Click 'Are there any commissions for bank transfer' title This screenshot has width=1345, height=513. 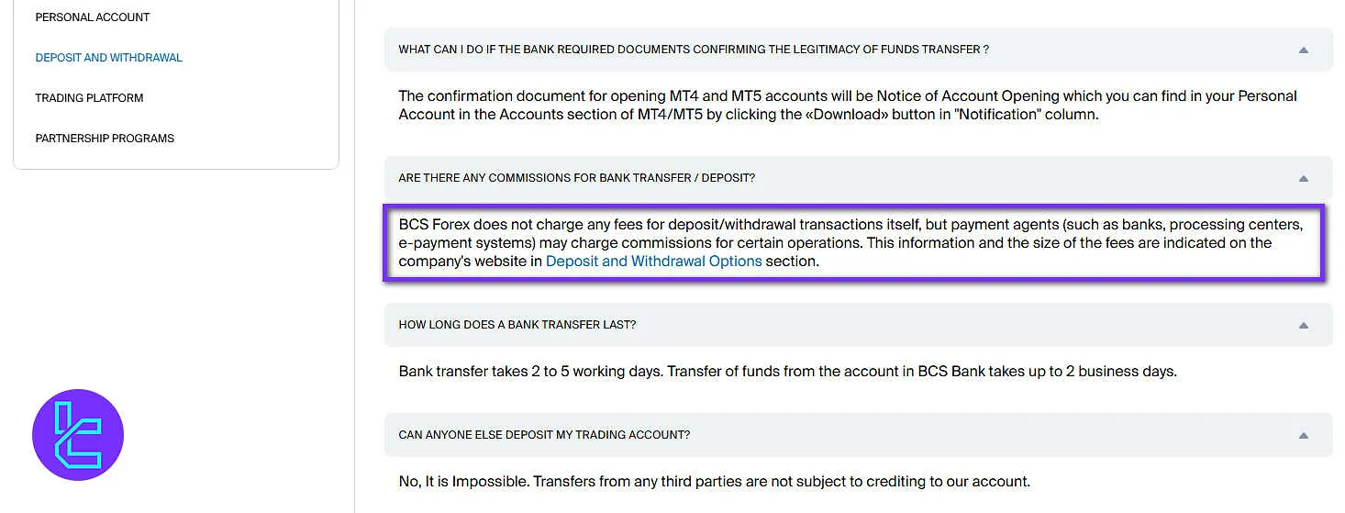[576, 178]
